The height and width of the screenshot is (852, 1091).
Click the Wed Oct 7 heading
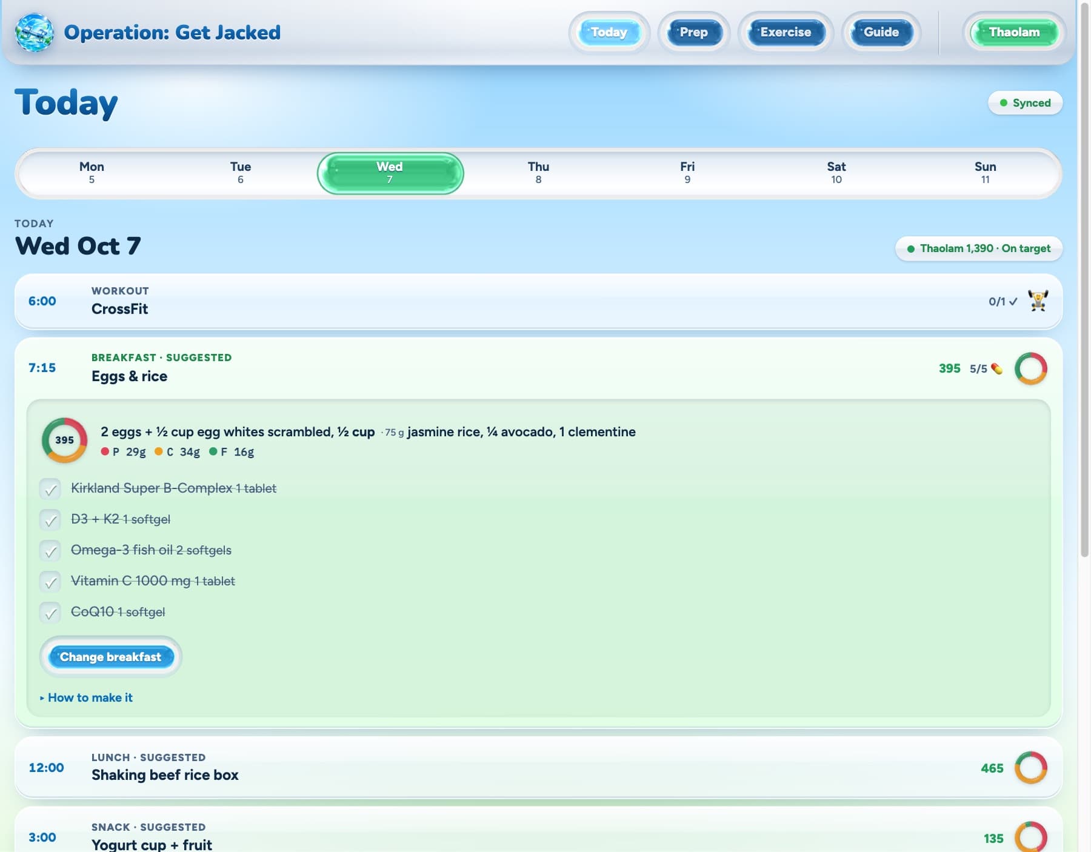tap(78, 245)
